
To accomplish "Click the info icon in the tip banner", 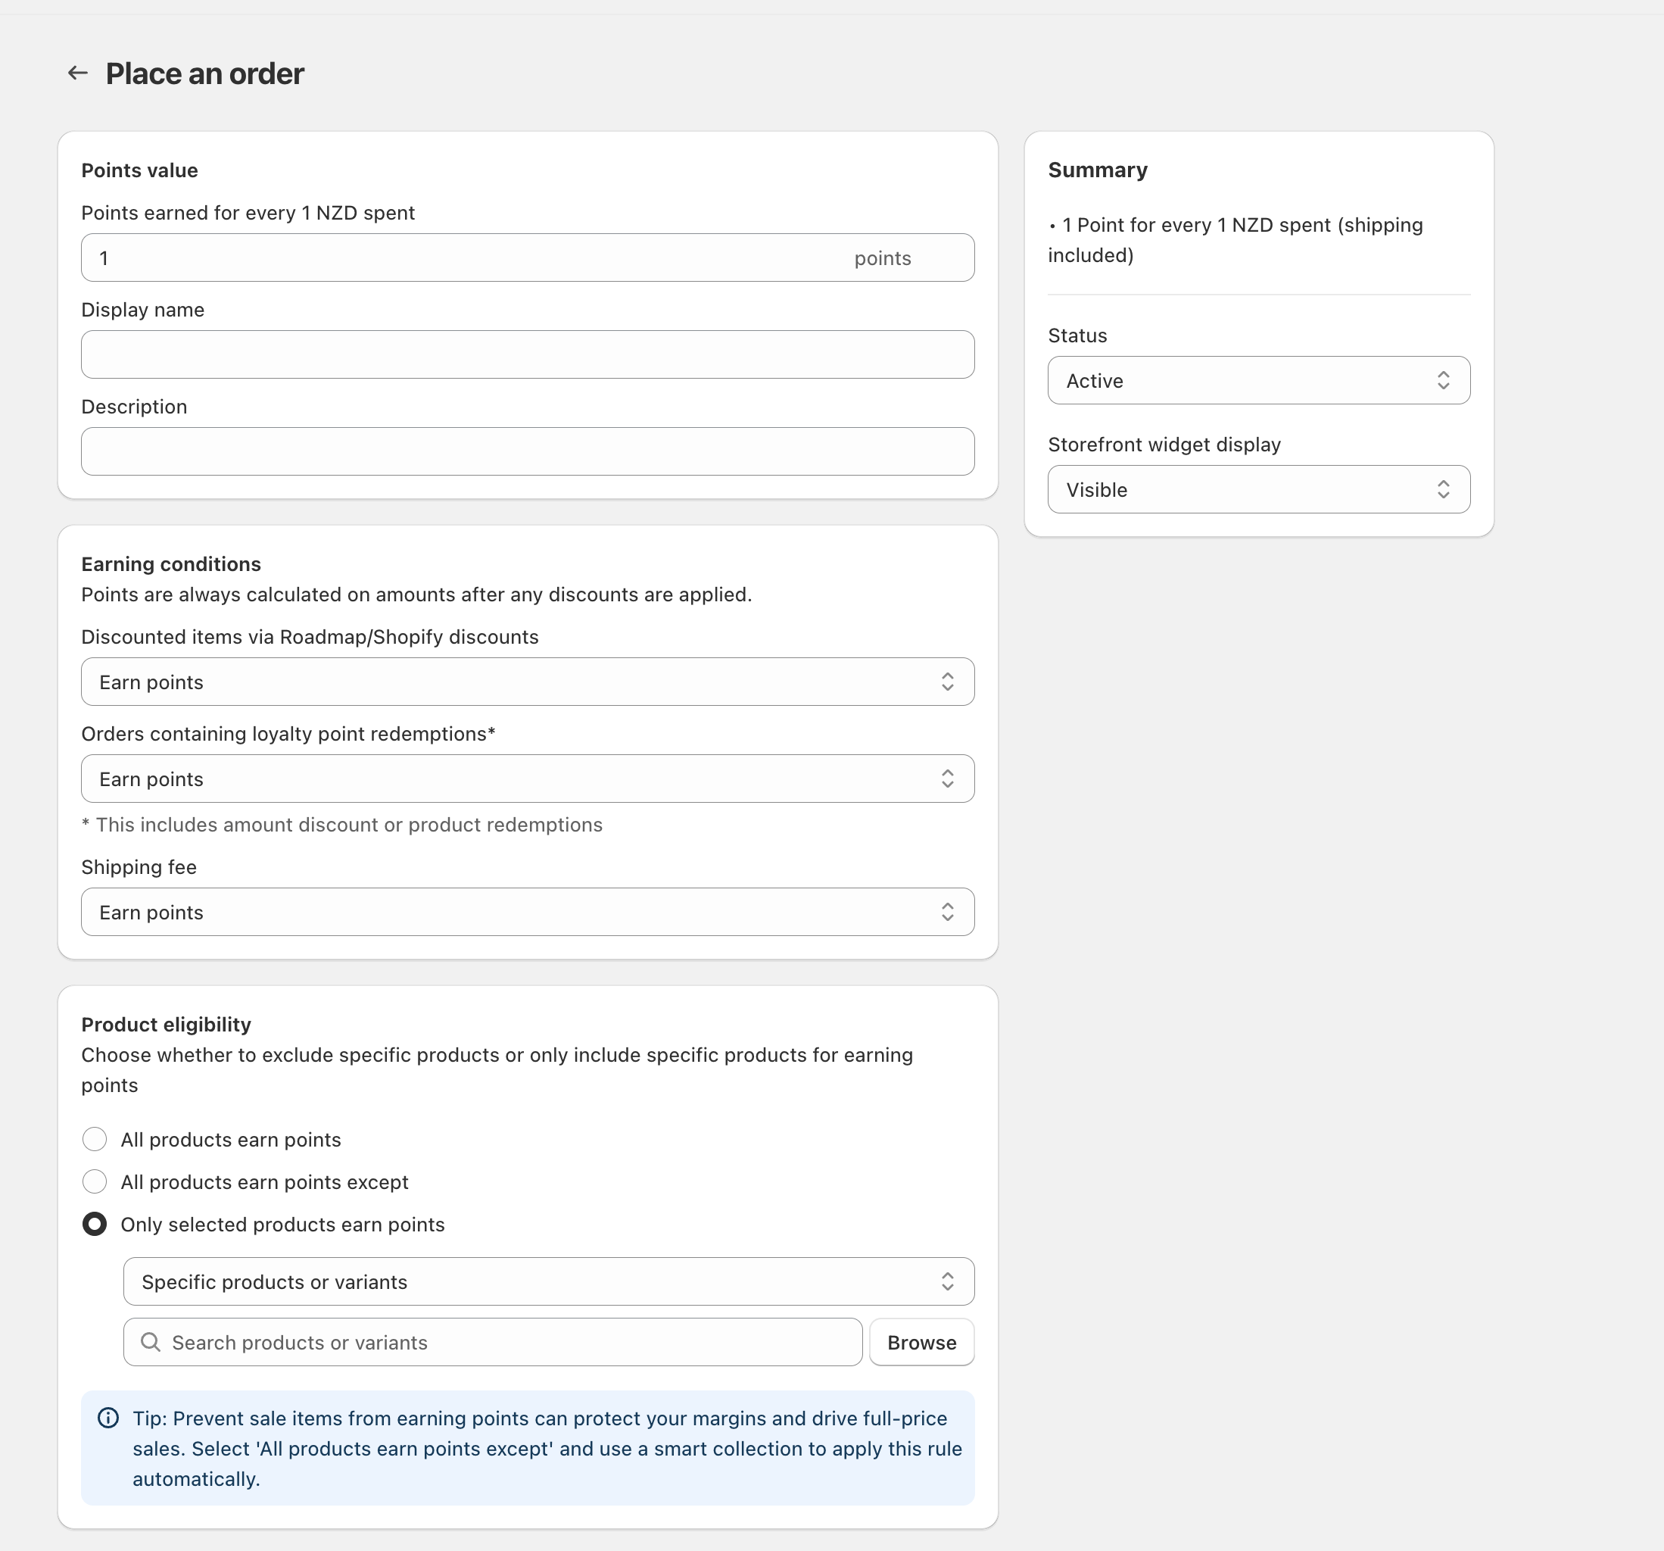I will pyautogui.click(x=109, y=1418).
